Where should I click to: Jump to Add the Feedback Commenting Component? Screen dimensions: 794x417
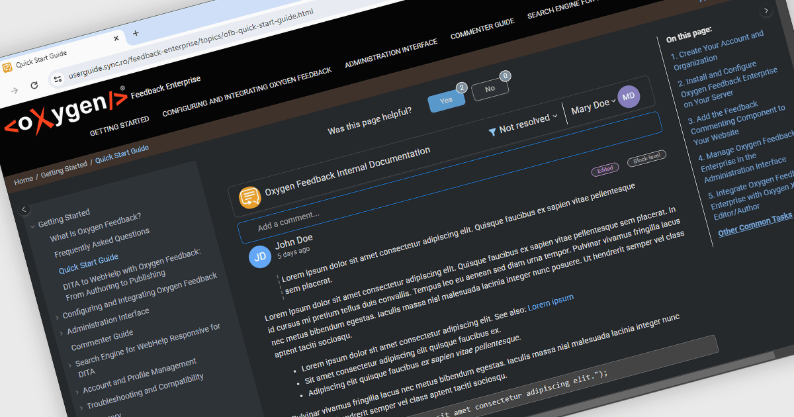click(x=736, y=122)
